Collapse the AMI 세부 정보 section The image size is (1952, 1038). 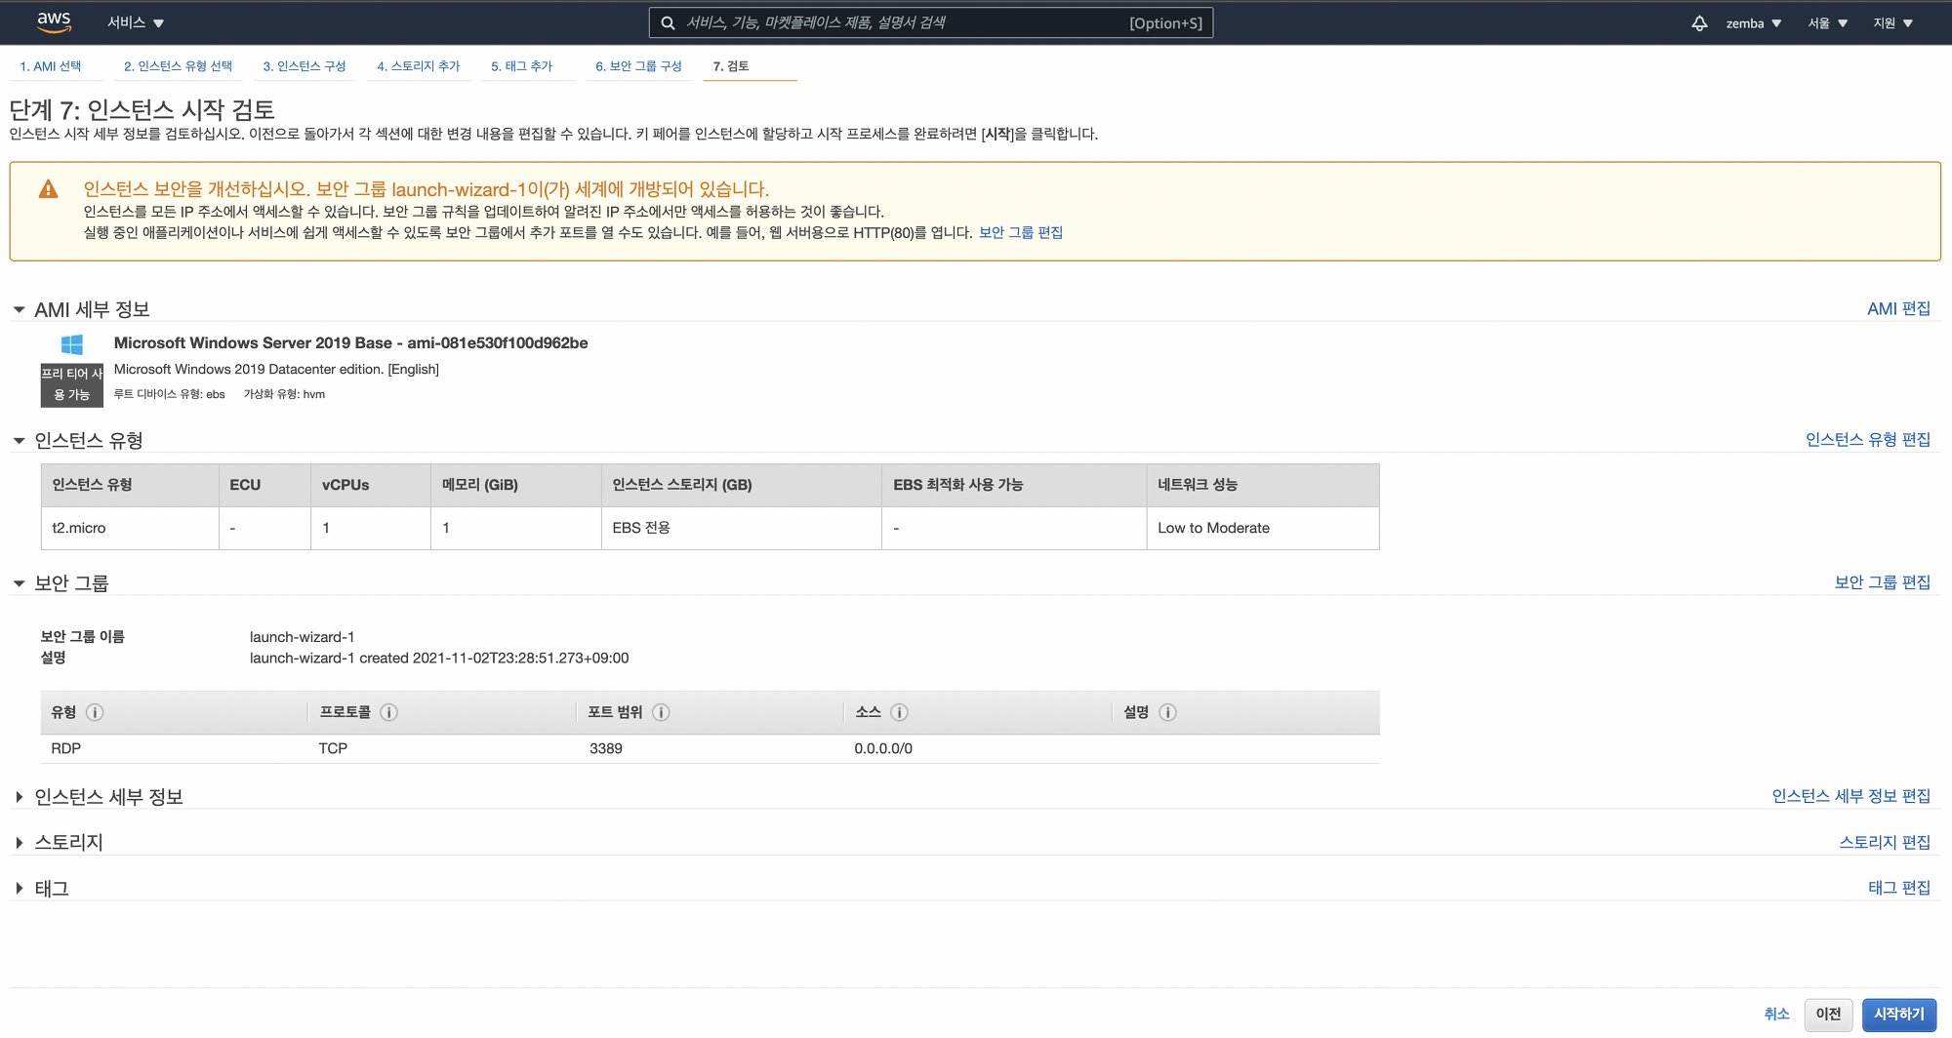[x=19, y=309]
